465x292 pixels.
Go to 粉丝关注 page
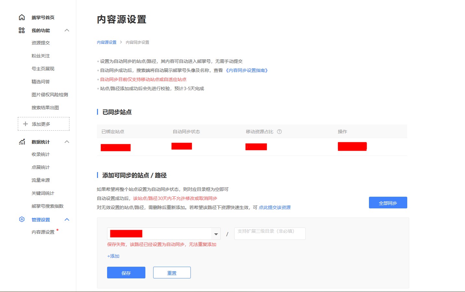pos(41,56)
